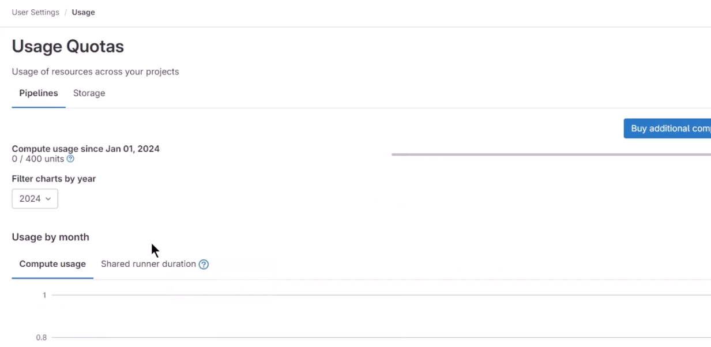Click the chart y-axis label 0.8
The image size is (711, 347).
click(x=42, y=338)
